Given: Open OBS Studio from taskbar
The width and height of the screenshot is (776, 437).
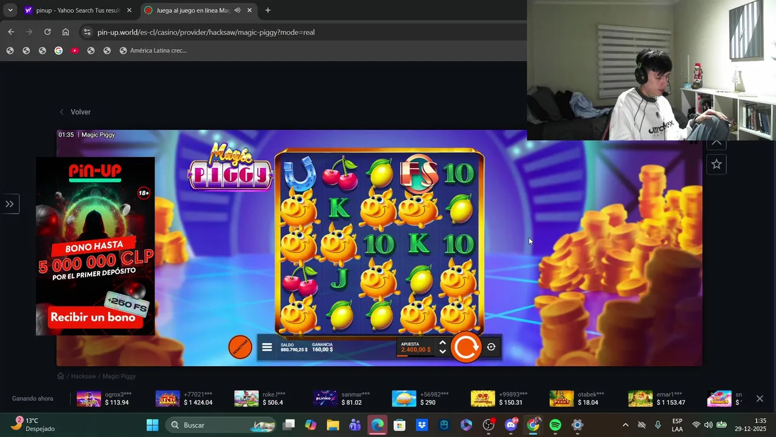Looking at the screenshot, I should point(488,425).
